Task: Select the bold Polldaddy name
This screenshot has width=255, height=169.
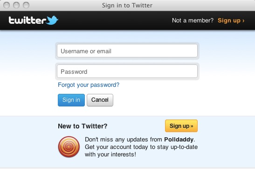Action: tap(179, 140)
